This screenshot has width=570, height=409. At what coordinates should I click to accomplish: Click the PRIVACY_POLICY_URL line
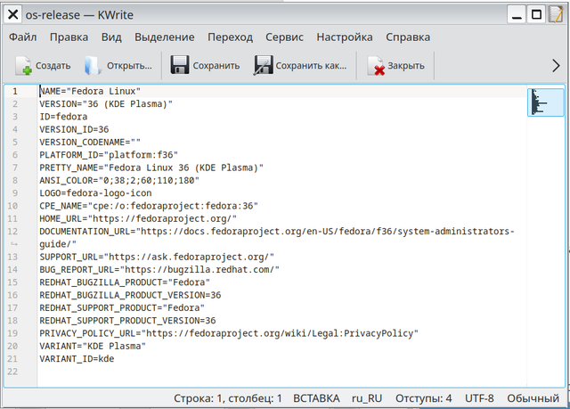pos(229,333)
